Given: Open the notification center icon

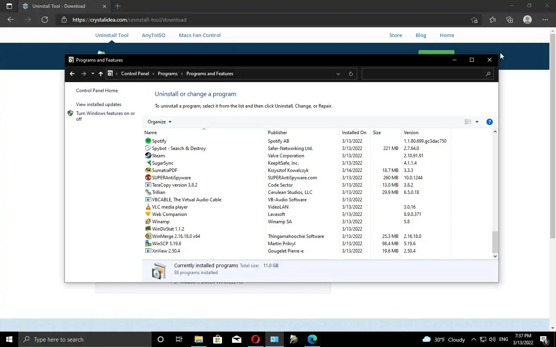Looking at the screenshot, I should 544,340.
